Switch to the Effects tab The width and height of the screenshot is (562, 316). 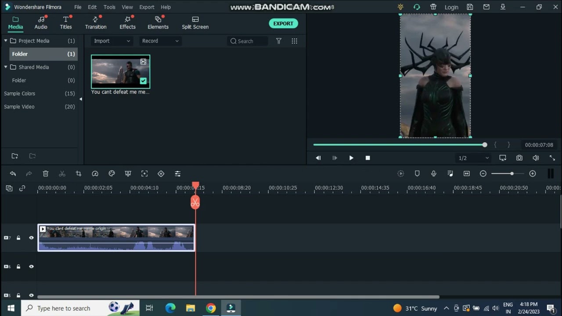127,23
